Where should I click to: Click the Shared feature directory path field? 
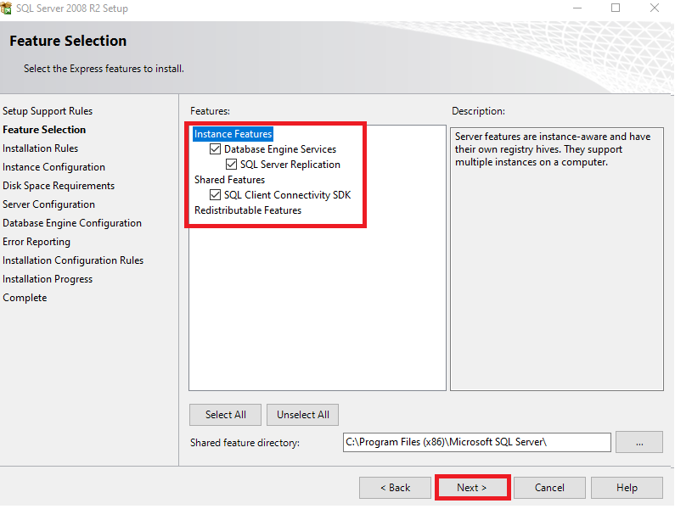click(x=476, y=442)
